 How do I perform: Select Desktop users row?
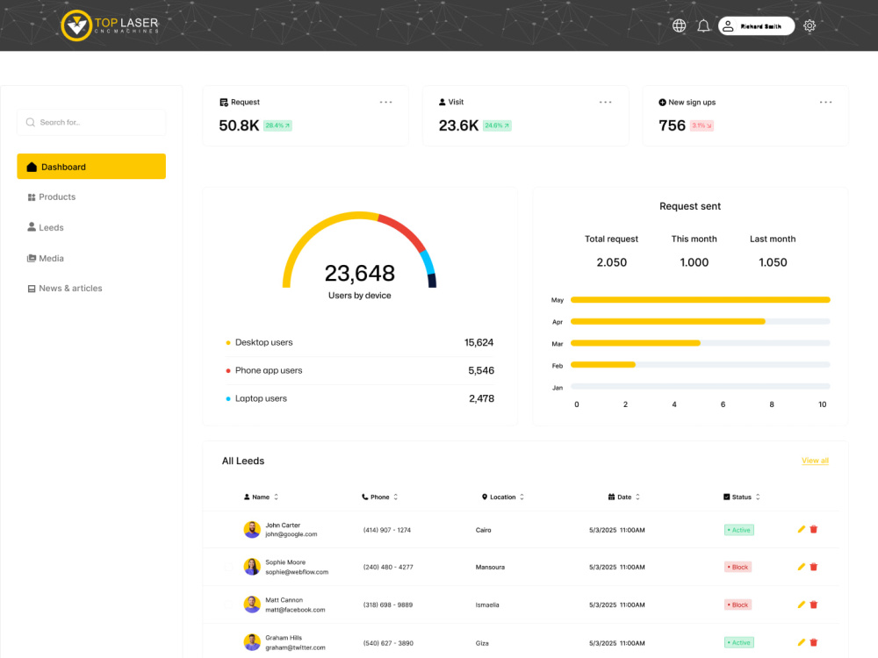pos(359,342)
